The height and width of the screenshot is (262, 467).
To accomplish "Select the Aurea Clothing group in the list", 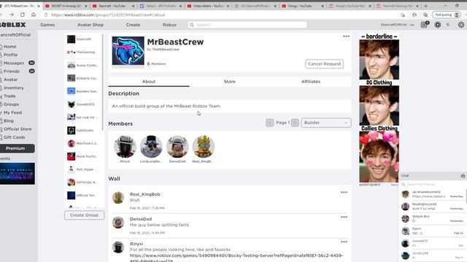I will [83, 65].
